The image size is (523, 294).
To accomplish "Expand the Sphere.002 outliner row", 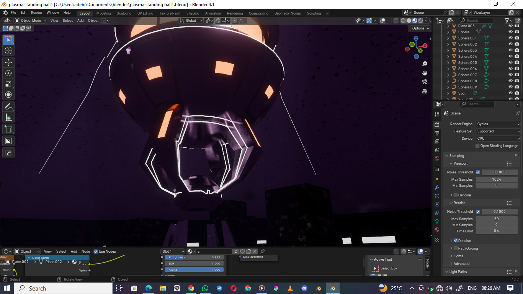I will click(448, 44).
